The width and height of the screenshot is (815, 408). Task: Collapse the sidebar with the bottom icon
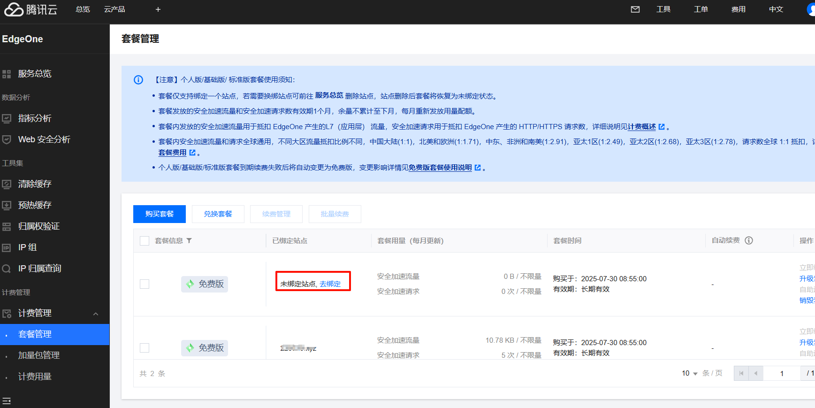point(7,401)
